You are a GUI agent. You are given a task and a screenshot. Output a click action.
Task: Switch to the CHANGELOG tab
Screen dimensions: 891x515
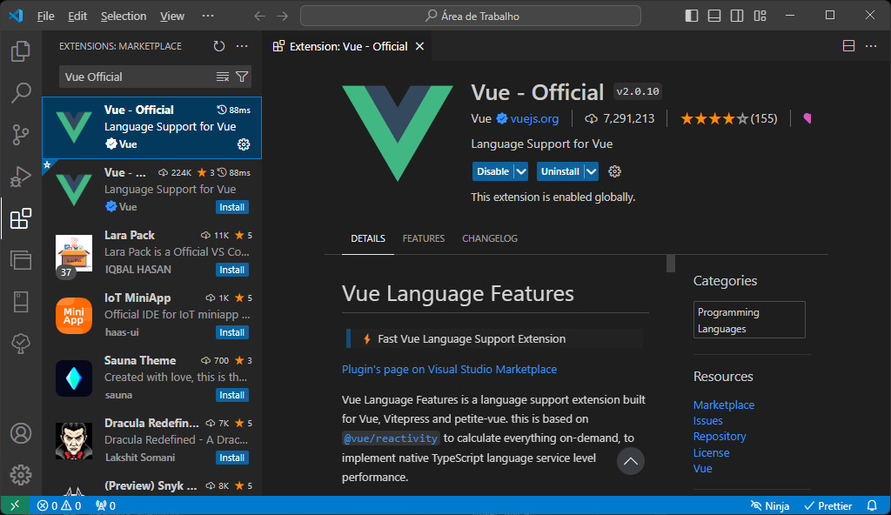pyautogui.click(x=490, y=238)
